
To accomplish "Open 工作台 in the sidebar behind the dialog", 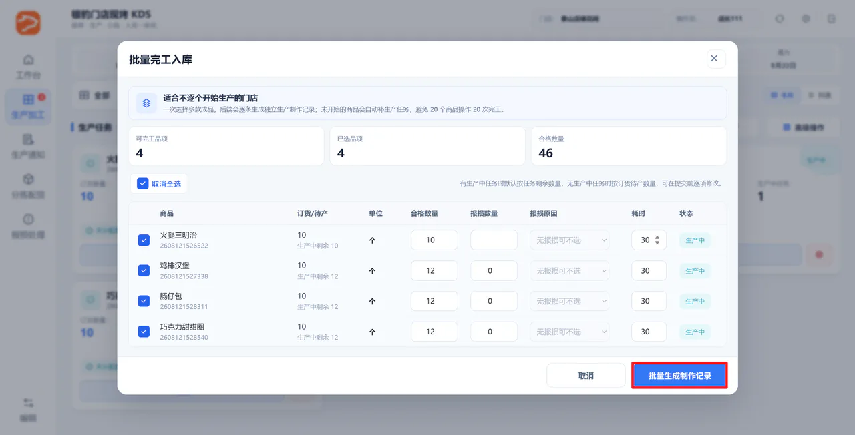I will pos(29,66).
